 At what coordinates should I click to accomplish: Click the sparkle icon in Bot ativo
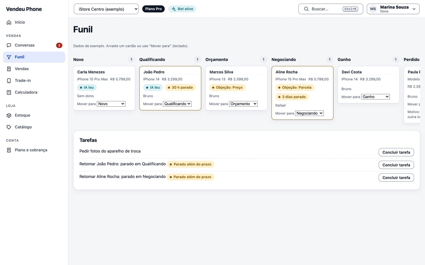pos(174,9)
